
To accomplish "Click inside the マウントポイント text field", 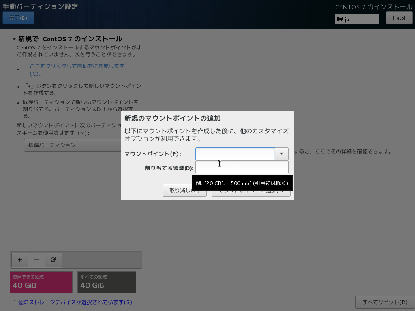I will click(x=235, y=154).
